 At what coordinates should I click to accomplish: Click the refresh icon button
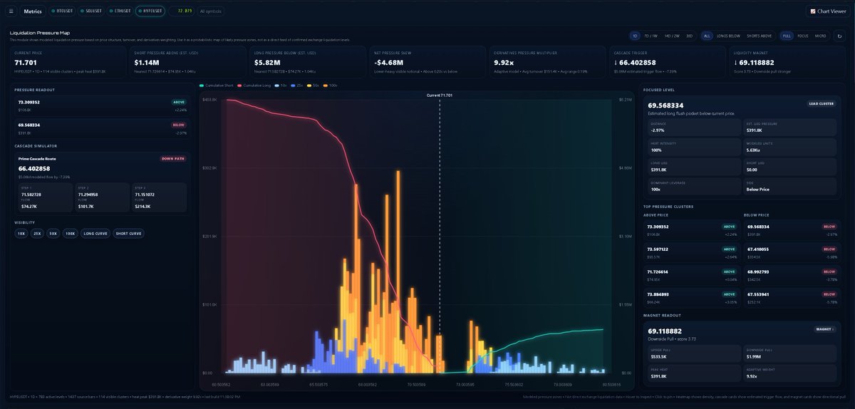(x=839, y=36)
